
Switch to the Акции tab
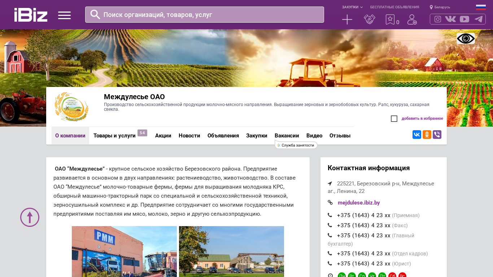pyautogui.click(x=163, y=136)
